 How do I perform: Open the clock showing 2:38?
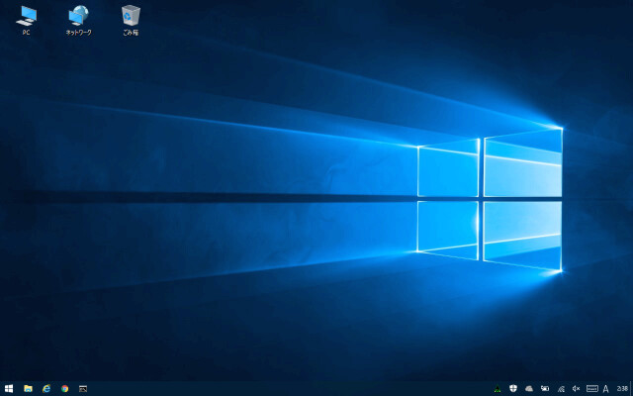click(622, 389)
